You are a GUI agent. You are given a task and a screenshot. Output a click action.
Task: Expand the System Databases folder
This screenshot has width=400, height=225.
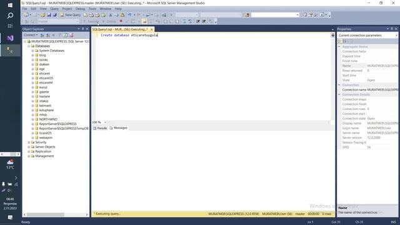[32, 51]
